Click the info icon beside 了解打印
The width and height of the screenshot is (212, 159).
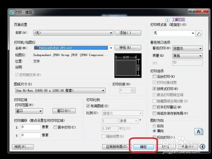(x=167, y=20)
